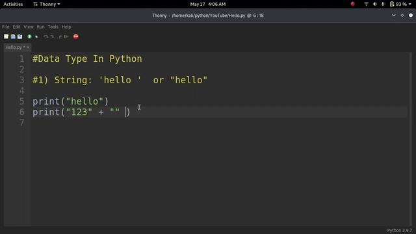416x234 pixels.
Task: Click the Step out toolbar icon
Action: pos(59,36)
